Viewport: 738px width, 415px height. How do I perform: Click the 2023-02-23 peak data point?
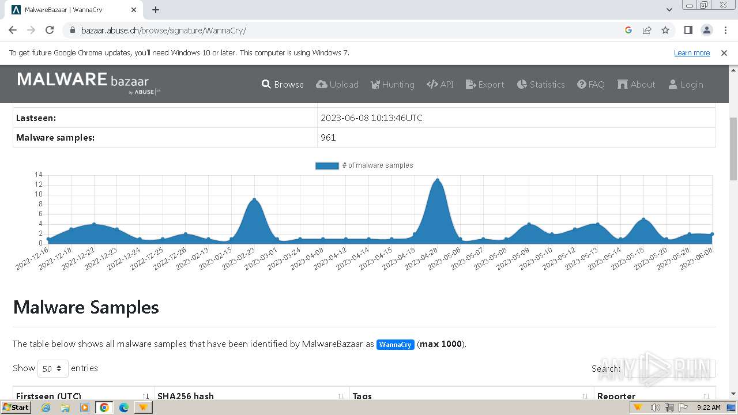tap(254, 200)
